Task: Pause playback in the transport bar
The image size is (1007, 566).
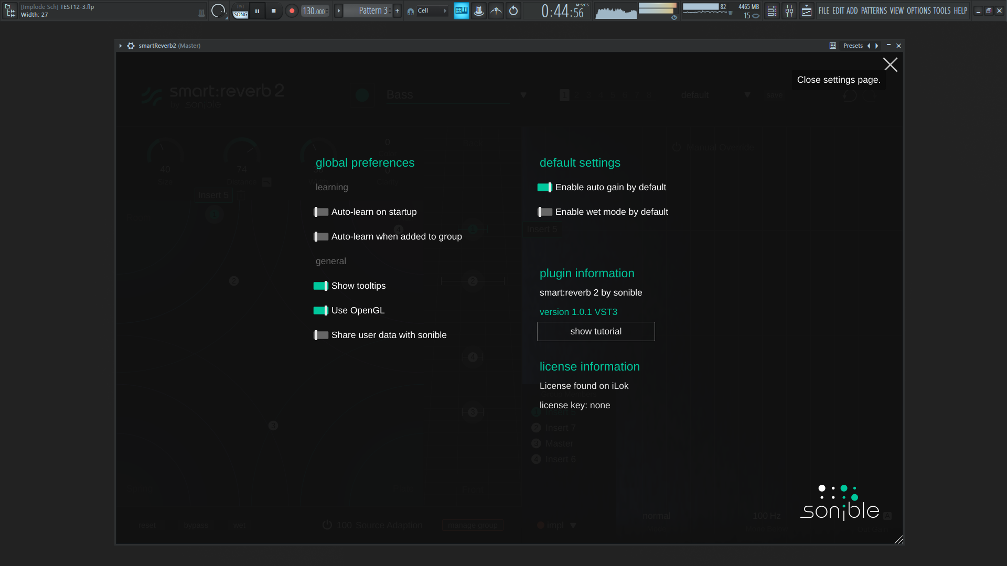Action: pyautogui.click(x=257, y=10)
